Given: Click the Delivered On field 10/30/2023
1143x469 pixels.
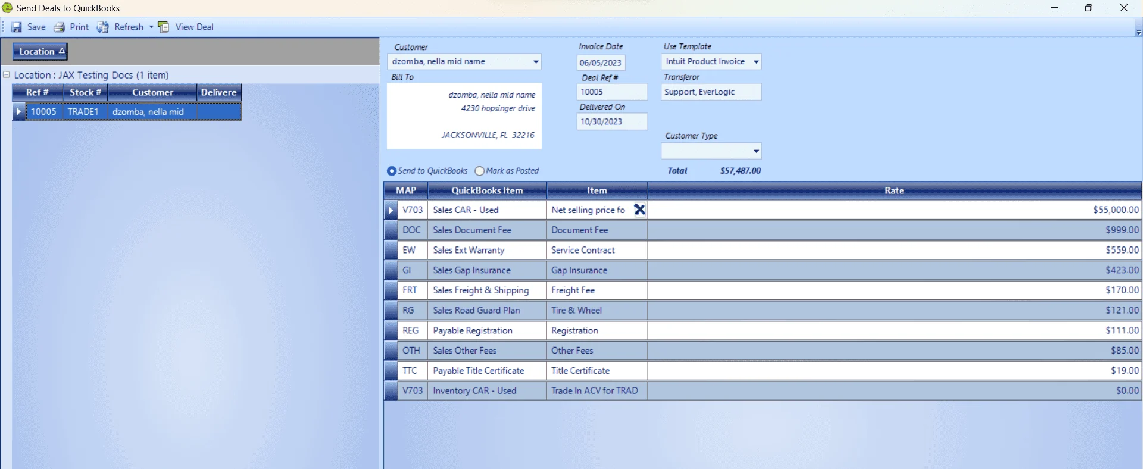Looking at the screenshot, I should point(612,121).
